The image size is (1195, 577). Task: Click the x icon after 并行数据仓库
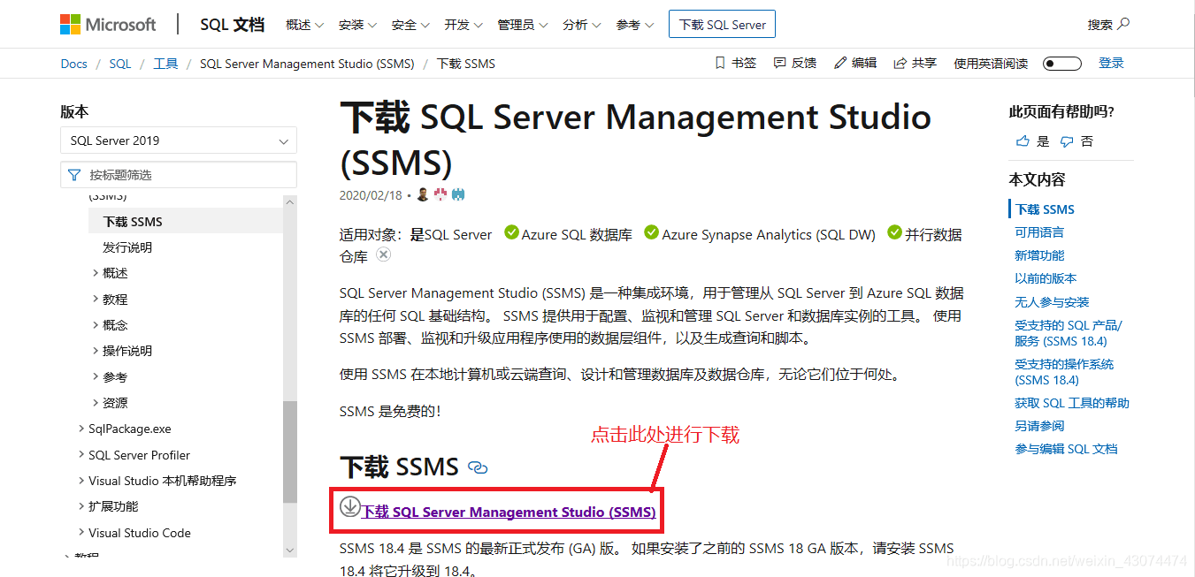pos(383,254)
